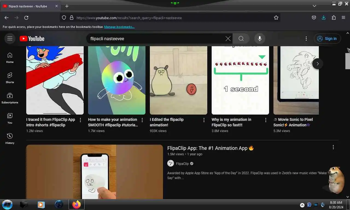Open options for 'I traced it from FlipaClip' short
Image resolution: width=350 pixels, height=210 pixels.
pos(80,120)
